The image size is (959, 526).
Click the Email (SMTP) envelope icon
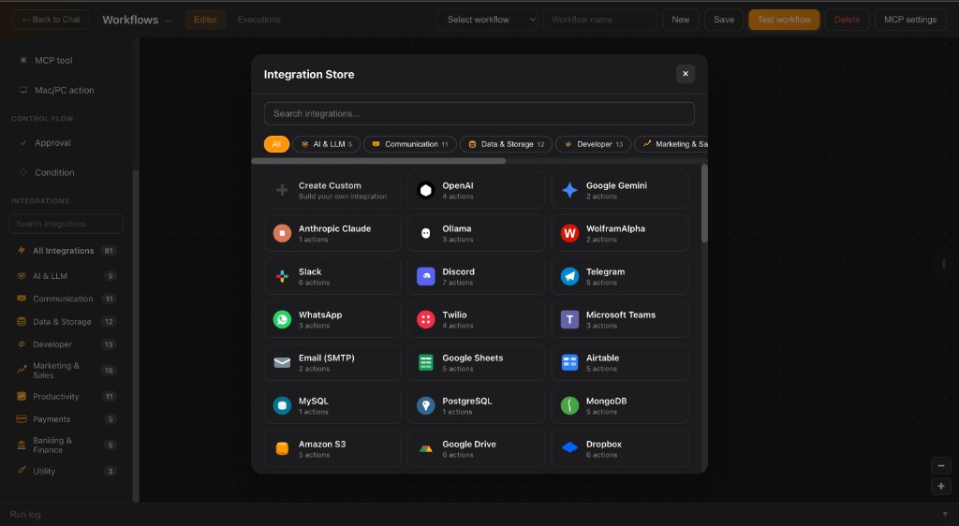point(282,362)
